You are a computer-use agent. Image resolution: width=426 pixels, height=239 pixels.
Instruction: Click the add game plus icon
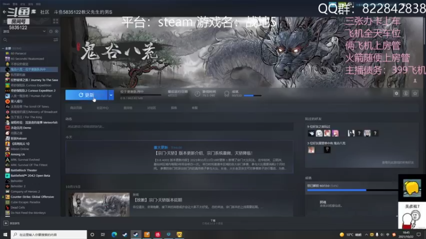6,223
